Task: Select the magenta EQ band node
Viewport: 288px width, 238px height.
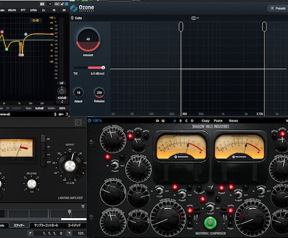Action: [20, 55]
